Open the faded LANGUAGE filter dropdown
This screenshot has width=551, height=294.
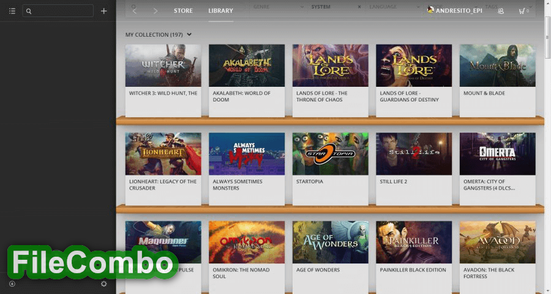coord(394,7)
